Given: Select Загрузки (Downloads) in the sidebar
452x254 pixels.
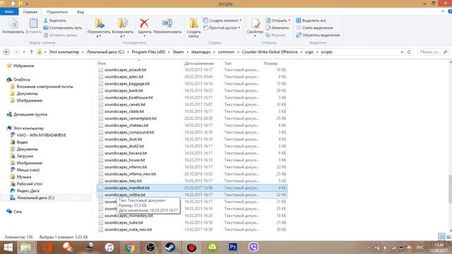Looking at the screenshot, I should tap(25, 156).
